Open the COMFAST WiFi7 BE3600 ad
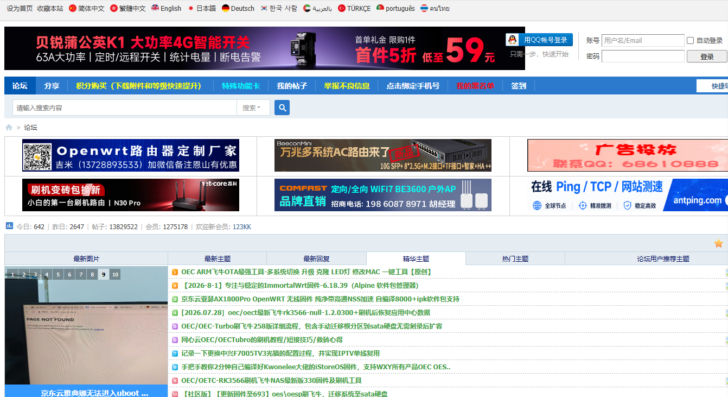This screenshot has height=397, width=728. tap(383, 195)
